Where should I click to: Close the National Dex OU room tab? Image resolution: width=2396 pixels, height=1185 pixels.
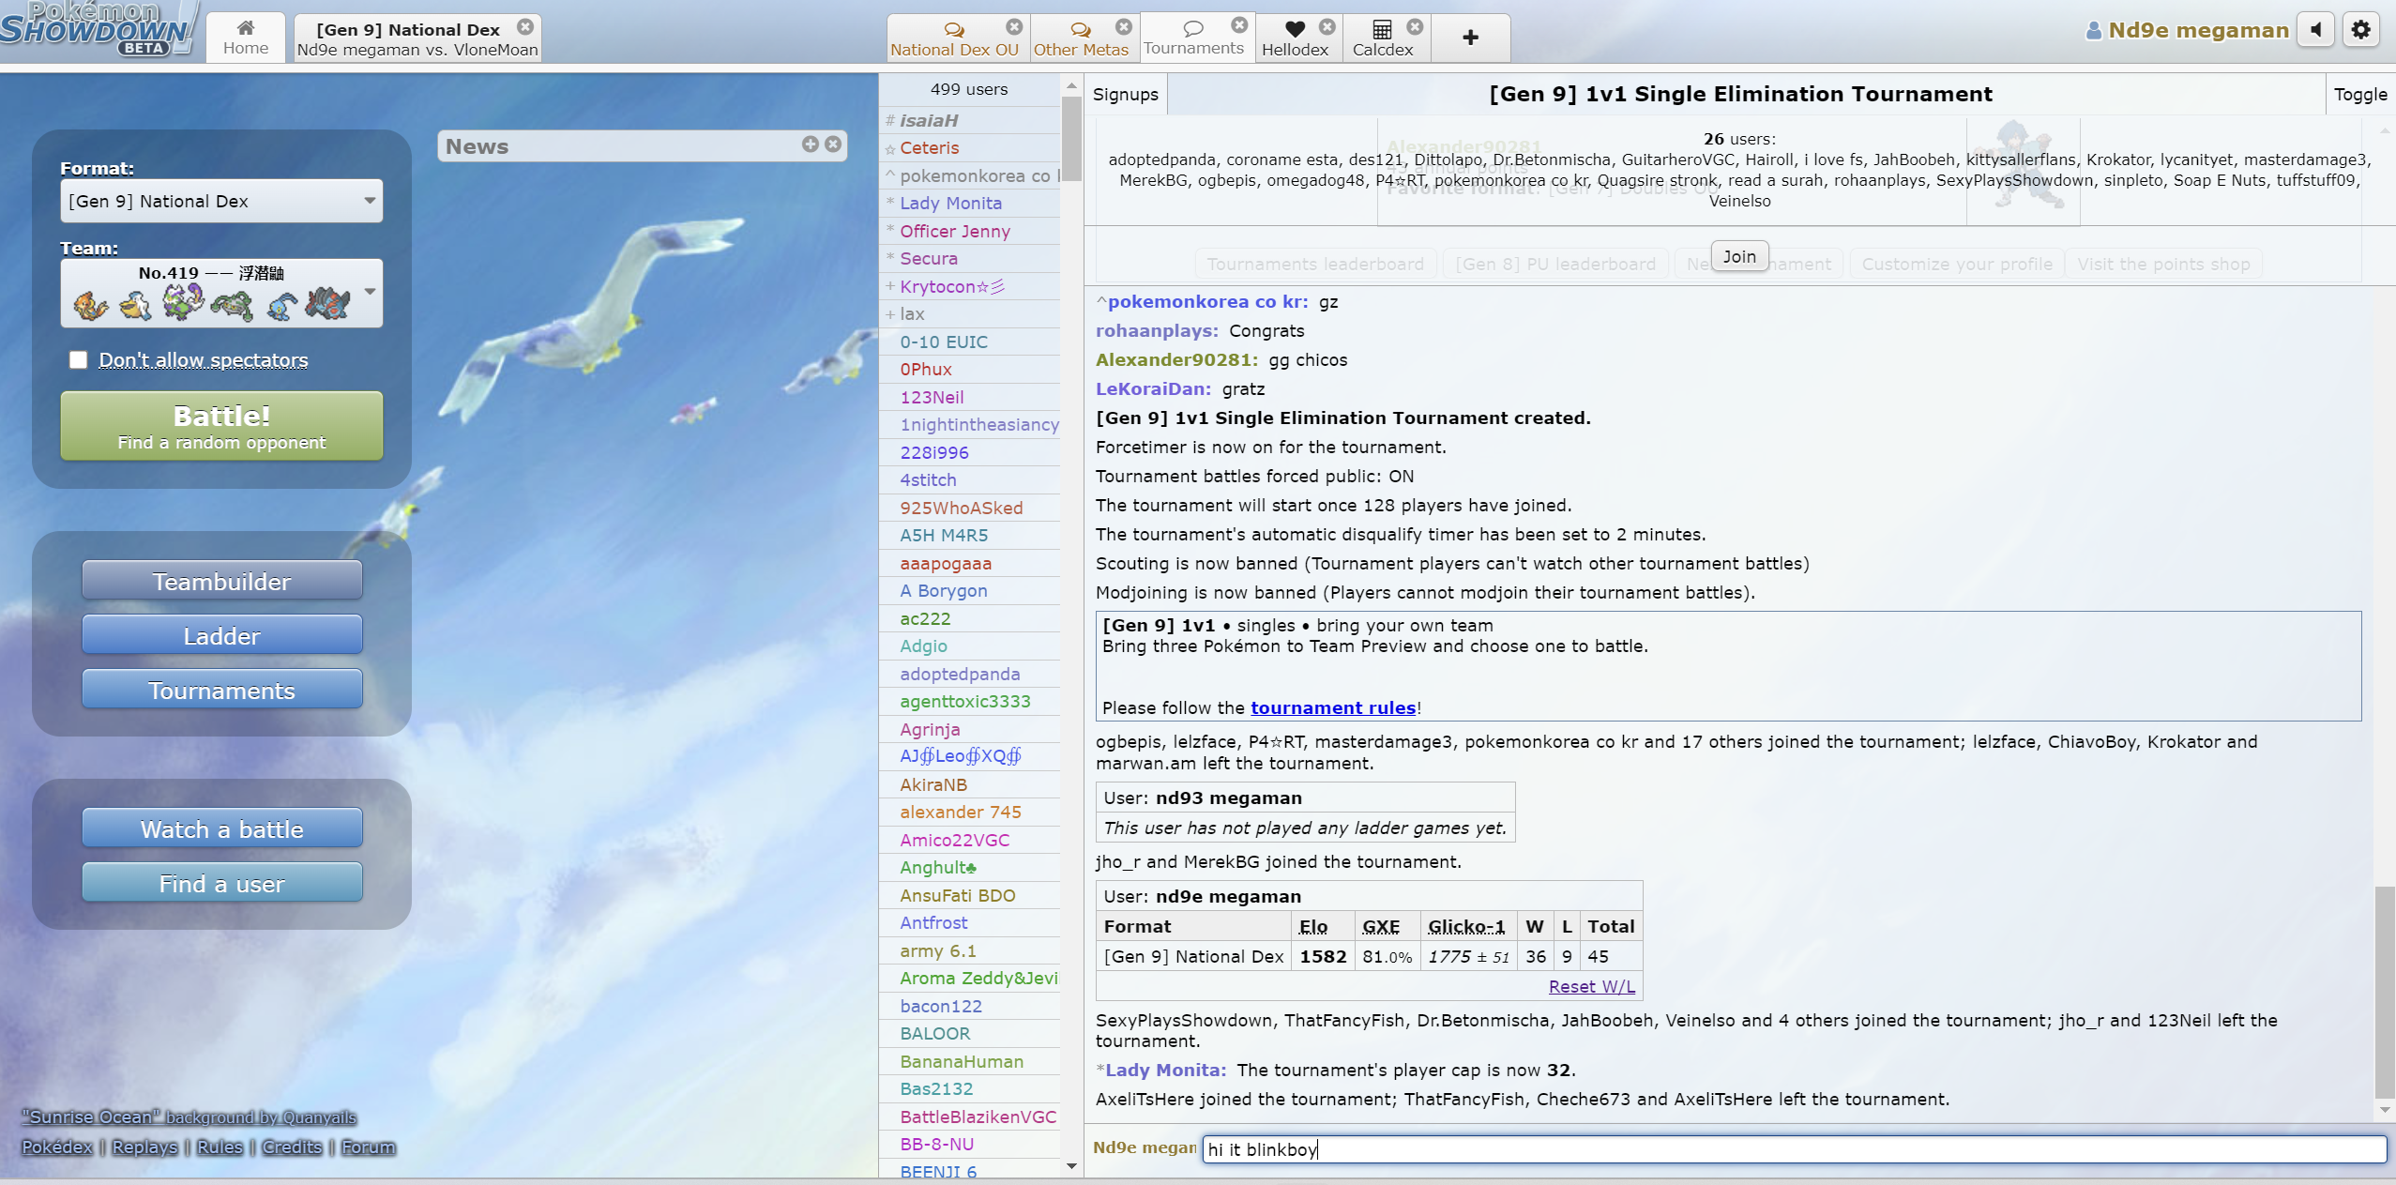1014,26
